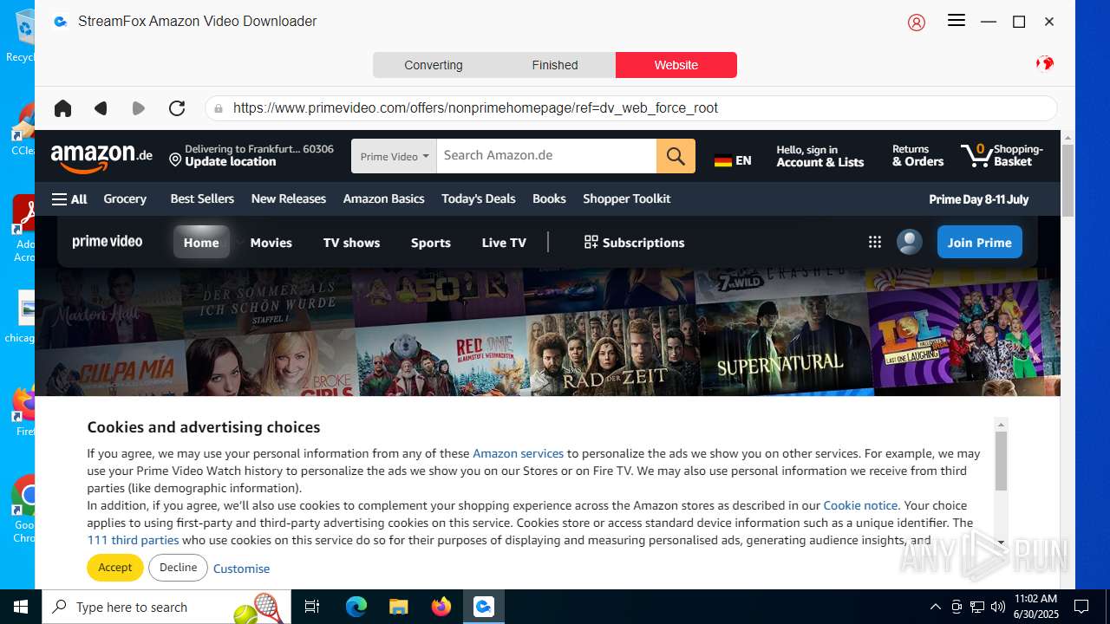The width and height of the screenshot is (1110, 624).
Task: Open Task View on the taskbar
Action: [x=312, y=607]
